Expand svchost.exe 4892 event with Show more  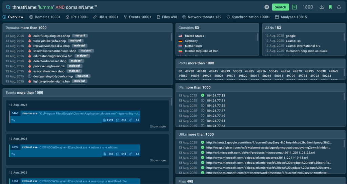click(x=158, y=160)
